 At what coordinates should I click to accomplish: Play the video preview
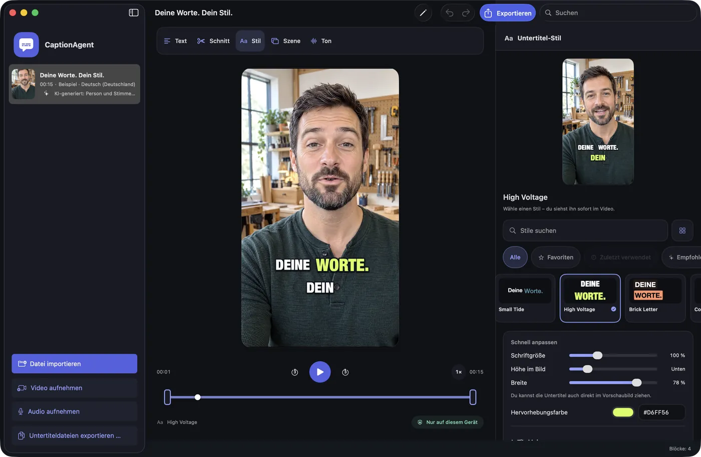click(320, 372)
